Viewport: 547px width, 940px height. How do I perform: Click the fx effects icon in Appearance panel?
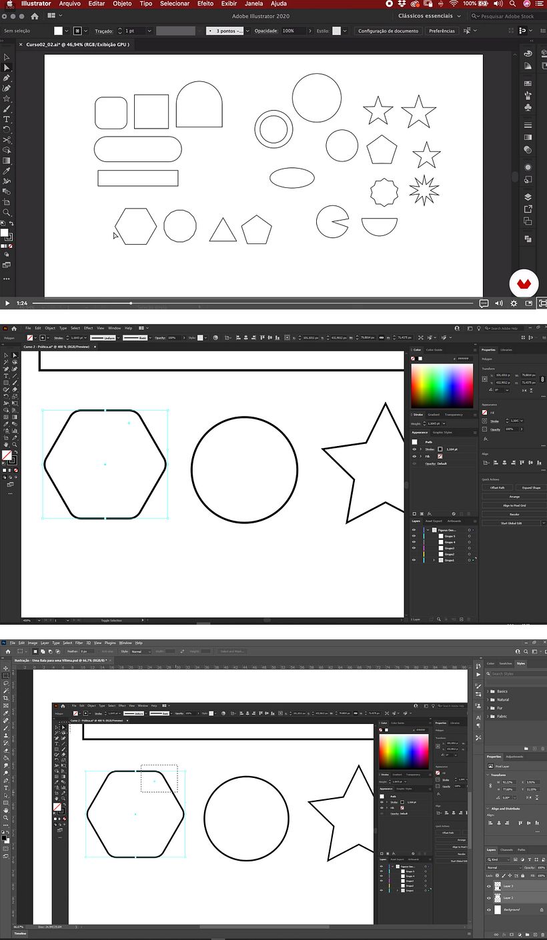[x=428, y=513]
